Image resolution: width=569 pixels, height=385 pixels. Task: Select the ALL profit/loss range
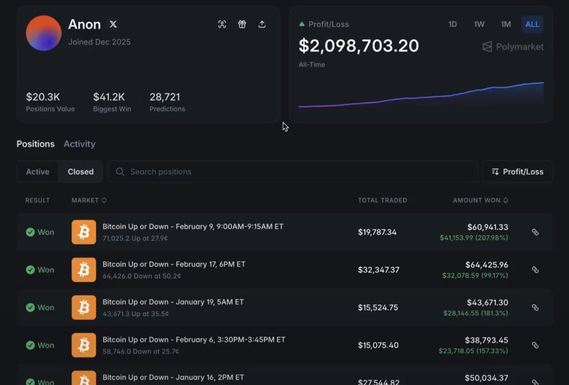[x=533, y=24]
